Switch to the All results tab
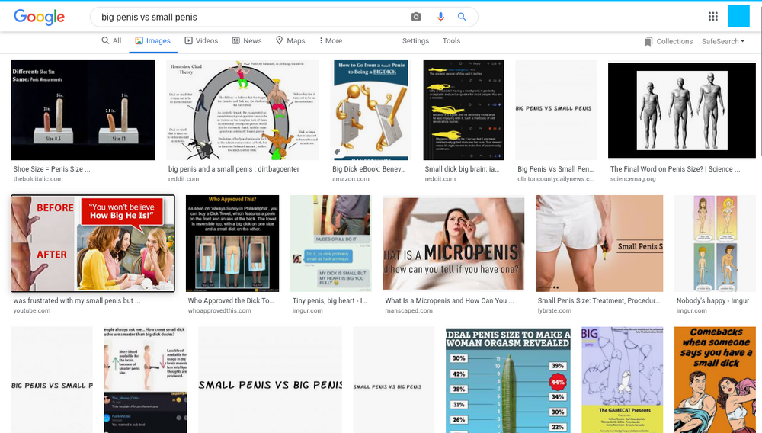 111,41
